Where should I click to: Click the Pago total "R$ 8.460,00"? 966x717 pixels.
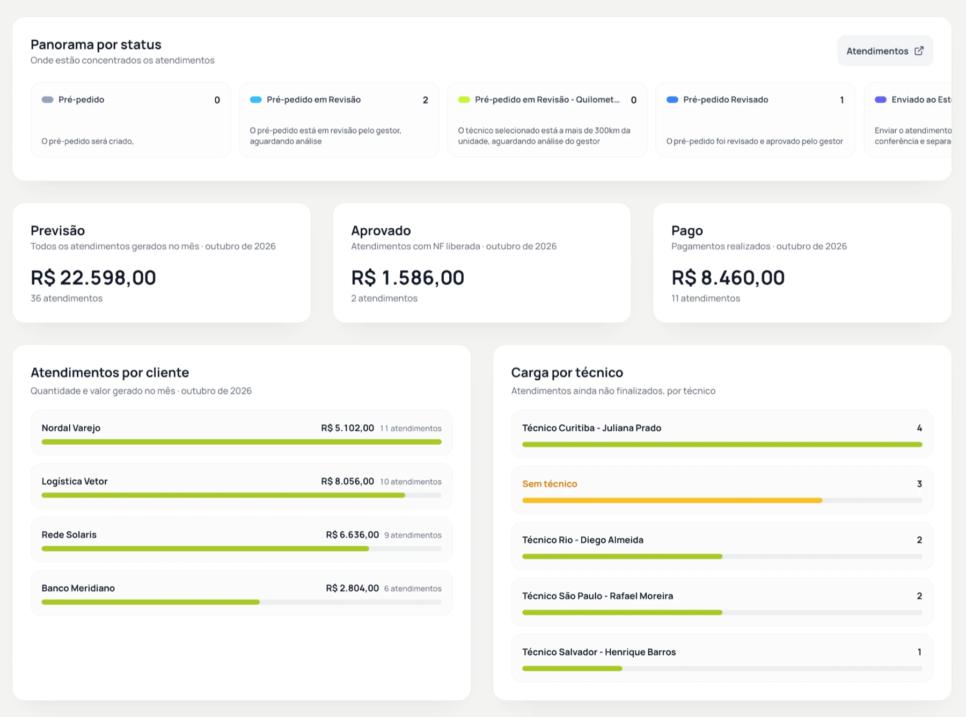point(728,278)
